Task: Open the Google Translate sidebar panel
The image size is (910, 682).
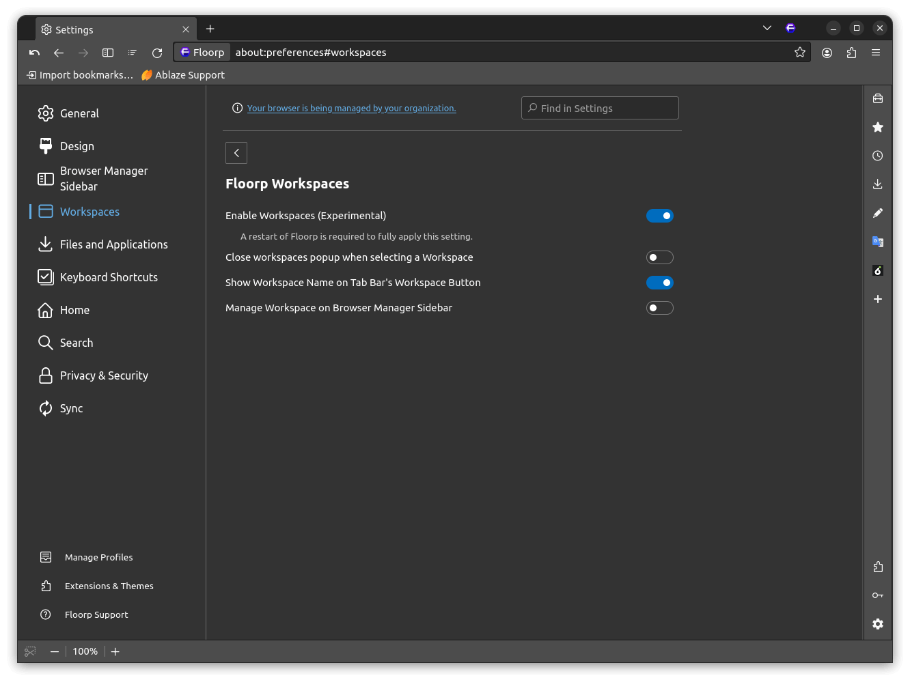Action: (878, 242)
